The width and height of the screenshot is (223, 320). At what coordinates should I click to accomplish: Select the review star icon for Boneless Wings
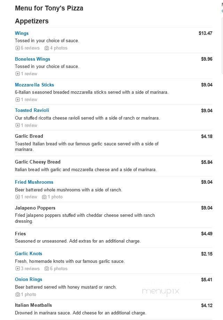(17, 74)
